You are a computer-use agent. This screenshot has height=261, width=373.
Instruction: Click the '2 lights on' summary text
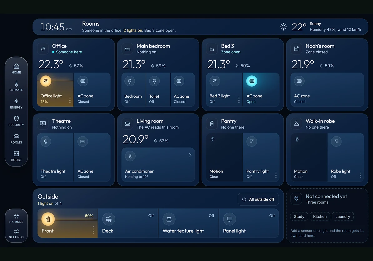tap(133, 30)
